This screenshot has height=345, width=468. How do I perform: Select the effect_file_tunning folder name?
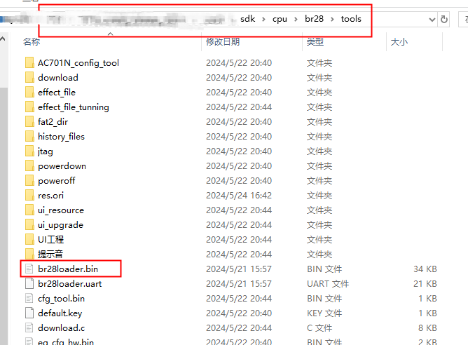74,107
